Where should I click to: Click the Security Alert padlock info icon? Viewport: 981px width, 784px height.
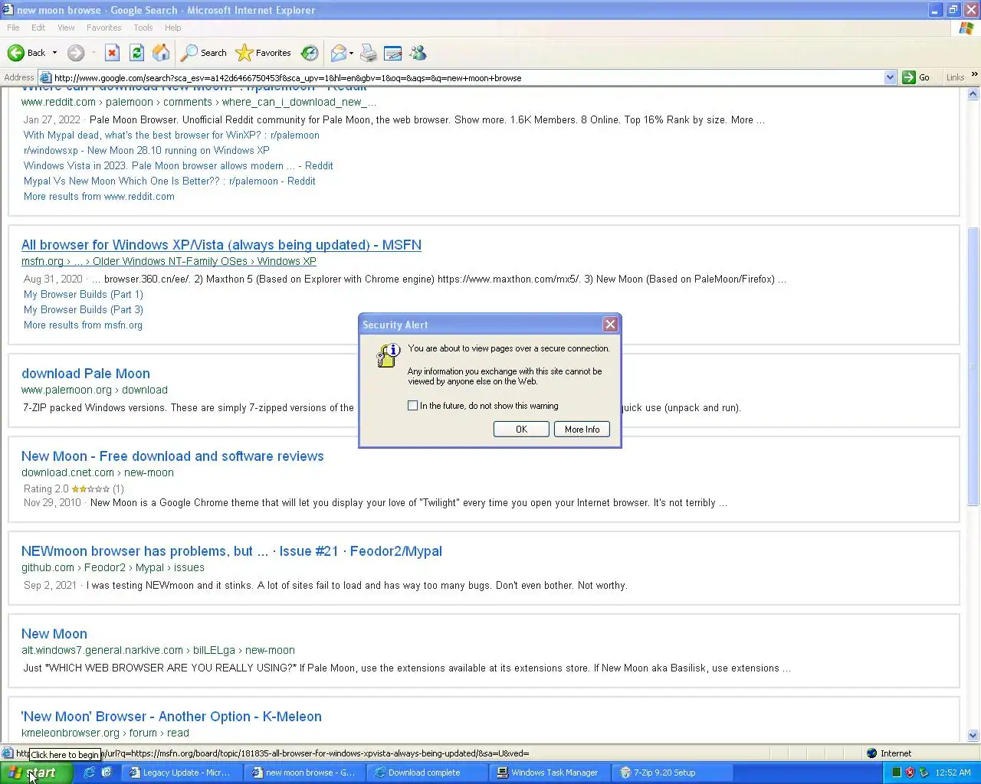pyautogui.click(x=388, y=355)
